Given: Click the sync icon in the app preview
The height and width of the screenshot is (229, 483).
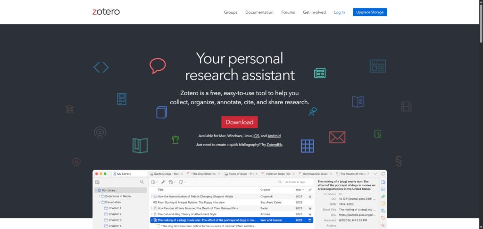Looking at the screenshot, I should point(383,174).
